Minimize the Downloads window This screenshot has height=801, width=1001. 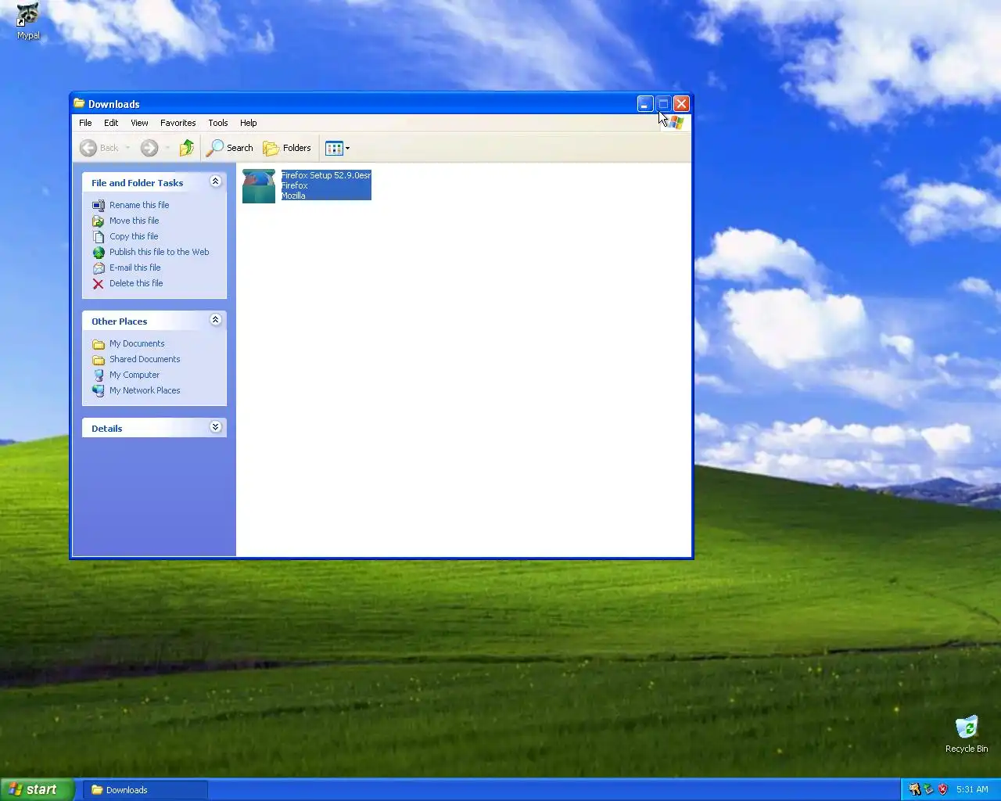point(645,103)
